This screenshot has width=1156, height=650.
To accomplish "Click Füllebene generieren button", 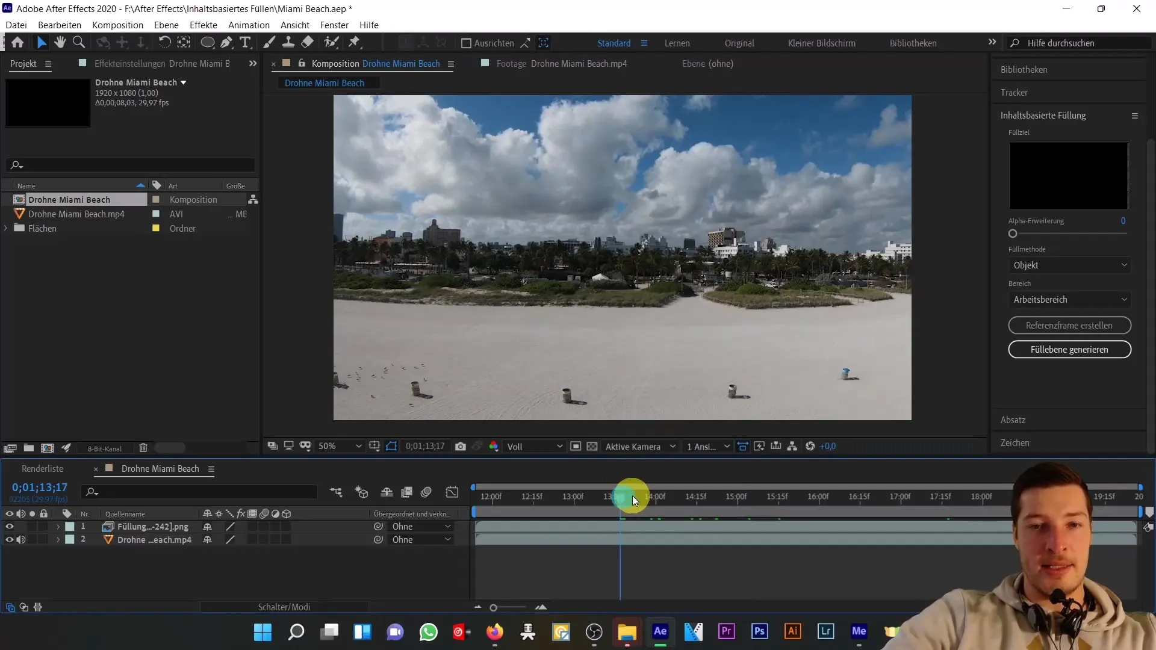I will [x=1069, y=350].
